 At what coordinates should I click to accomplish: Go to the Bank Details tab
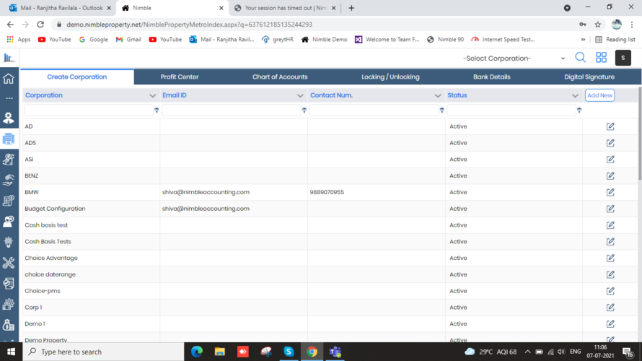[x=492, y=77]
